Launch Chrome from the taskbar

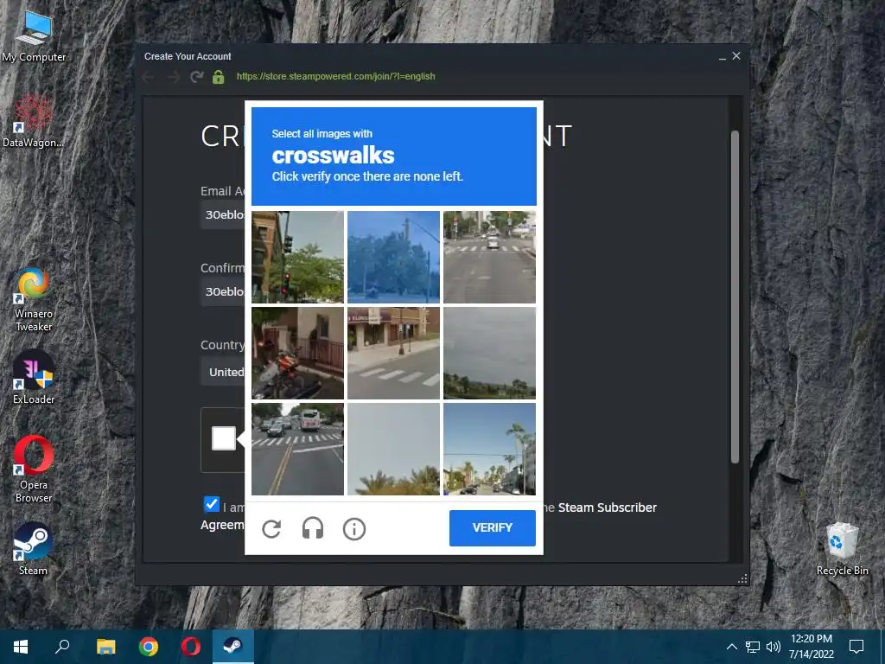coord(149,647)
